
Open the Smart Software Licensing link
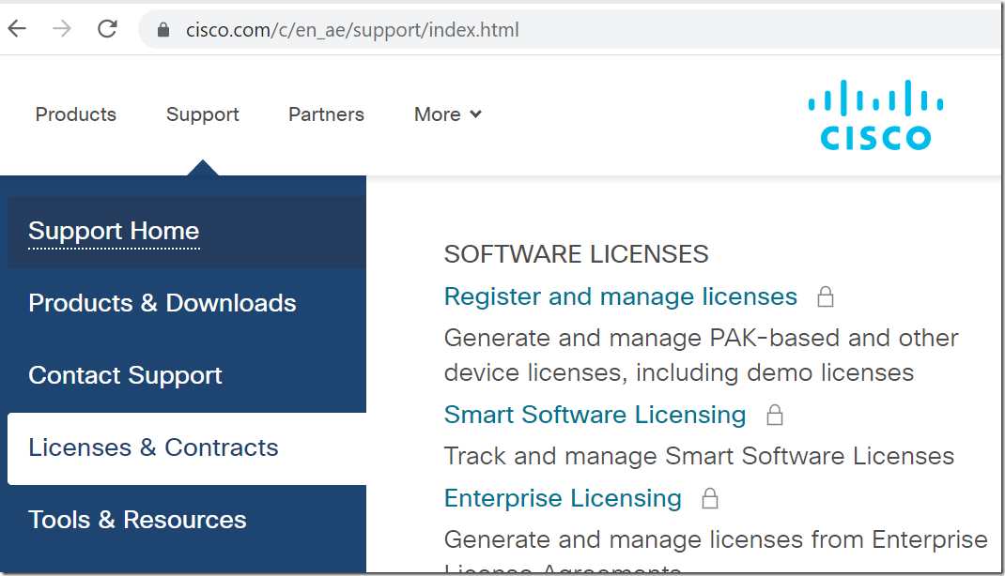pyautogui.click(x=595, y=415)
